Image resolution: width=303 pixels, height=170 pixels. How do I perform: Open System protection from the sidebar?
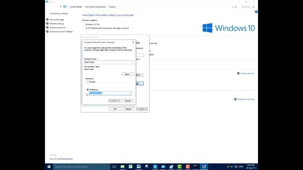click(x=58, y=27)
